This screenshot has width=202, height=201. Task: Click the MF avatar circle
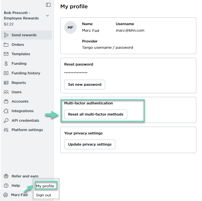tap(70, 27)
